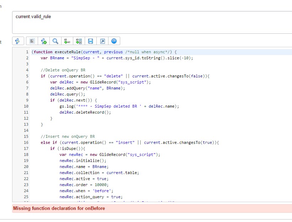
Task: Click the Replace All icon
Action: [79, 41]
